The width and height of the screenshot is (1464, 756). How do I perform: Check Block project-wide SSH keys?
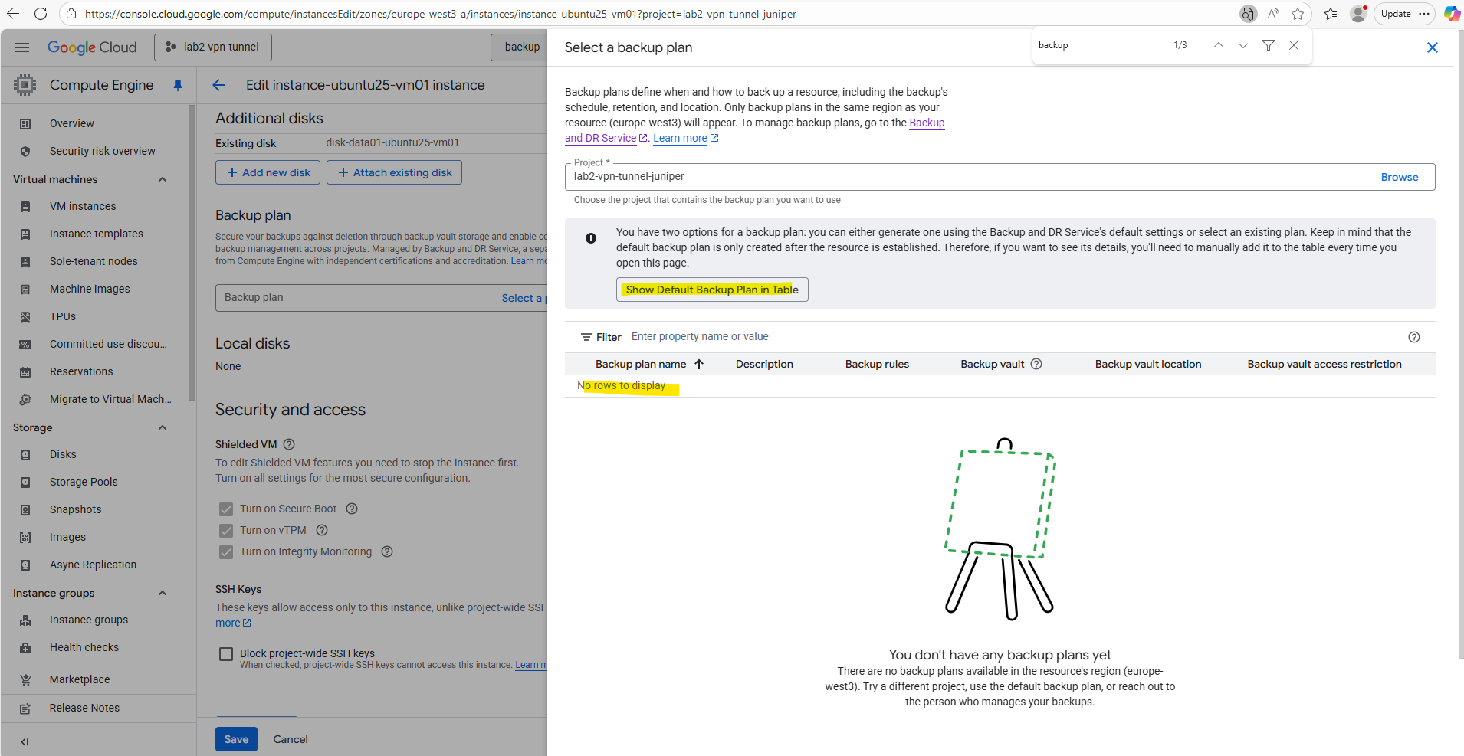coord(226,653)
